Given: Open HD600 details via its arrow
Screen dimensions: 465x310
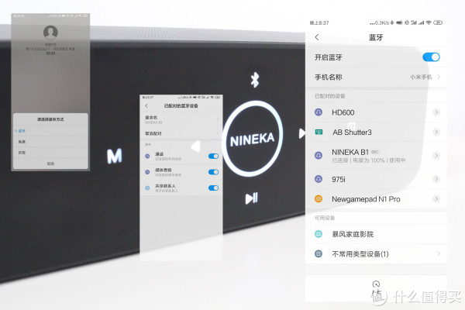Looking at the screenshot, I should click(x=436, y=112).
